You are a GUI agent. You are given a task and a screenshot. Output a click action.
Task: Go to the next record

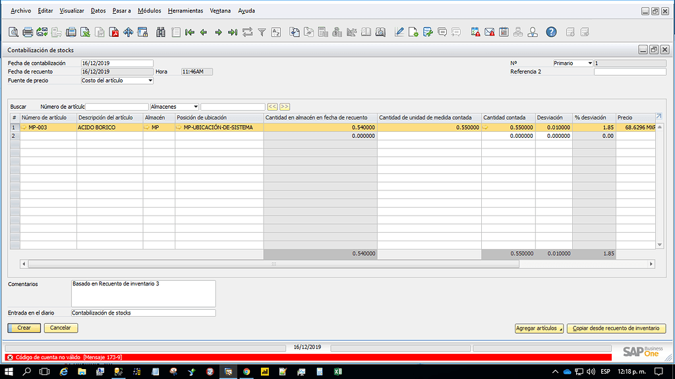tap(218, 32)
